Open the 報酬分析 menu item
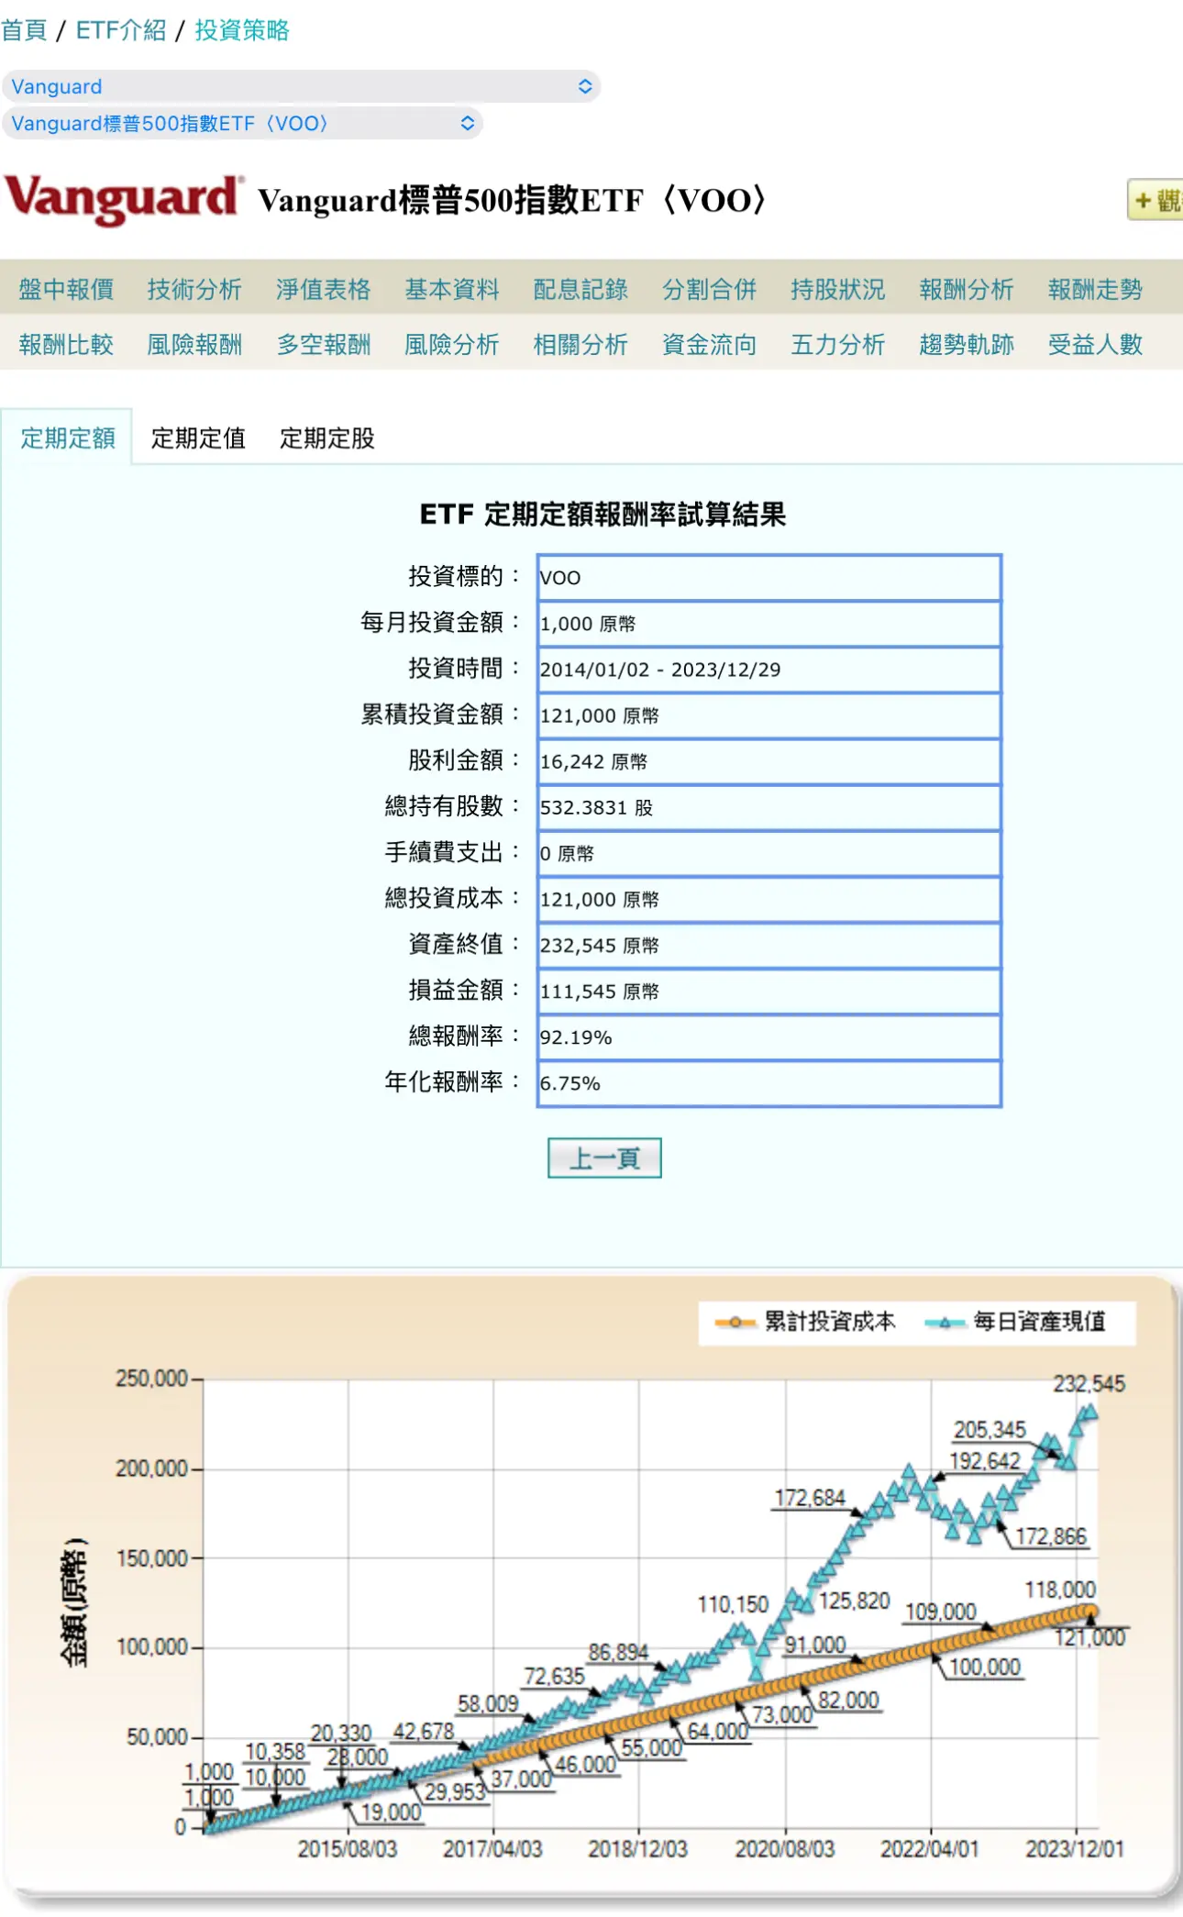The height and width of the screenshot is (1917, 1183). (967, 290)
